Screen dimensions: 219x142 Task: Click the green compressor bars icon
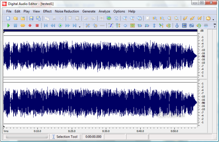(x=132, y=25)
